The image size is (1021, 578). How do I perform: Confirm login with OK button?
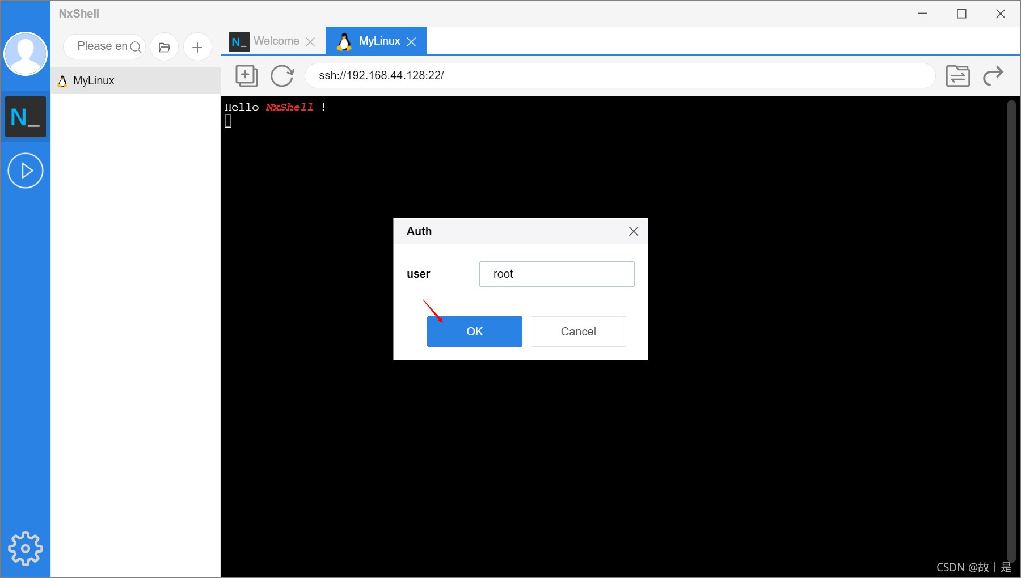tap(475, 331)
